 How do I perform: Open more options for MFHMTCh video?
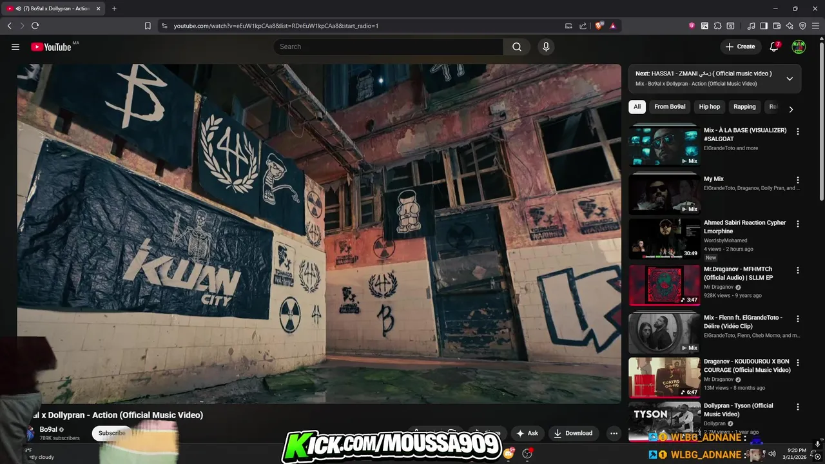(798, 270)
